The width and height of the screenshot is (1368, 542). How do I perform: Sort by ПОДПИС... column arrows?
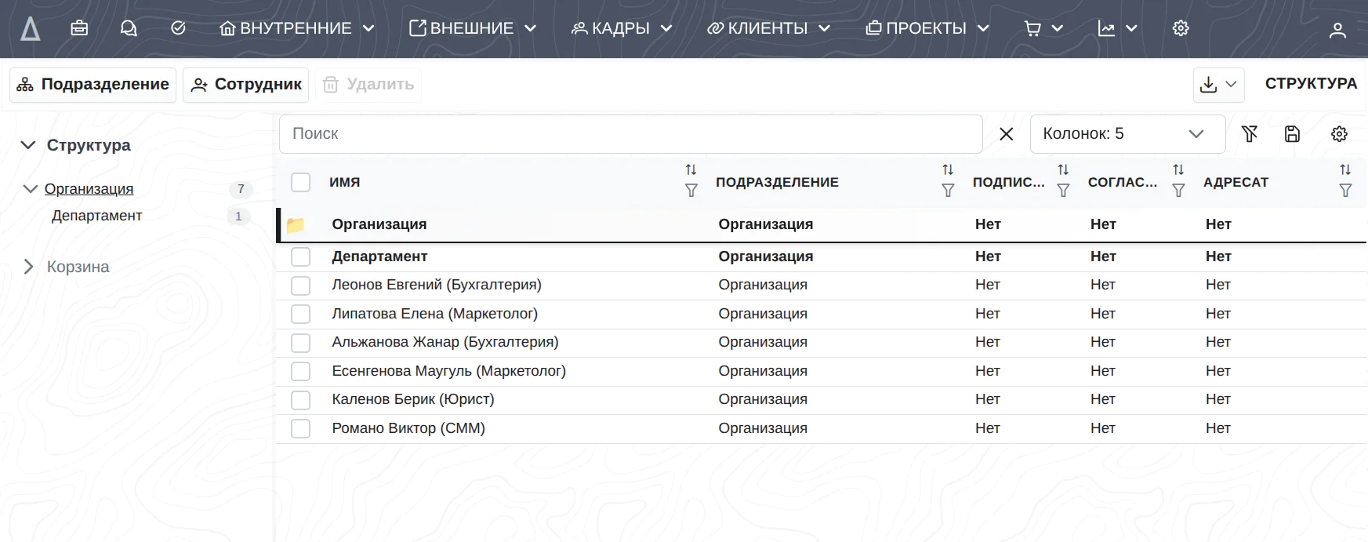coord(1063,169)
